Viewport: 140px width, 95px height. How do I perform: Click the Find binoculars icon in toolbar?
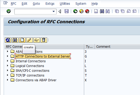tap(102, 11)
